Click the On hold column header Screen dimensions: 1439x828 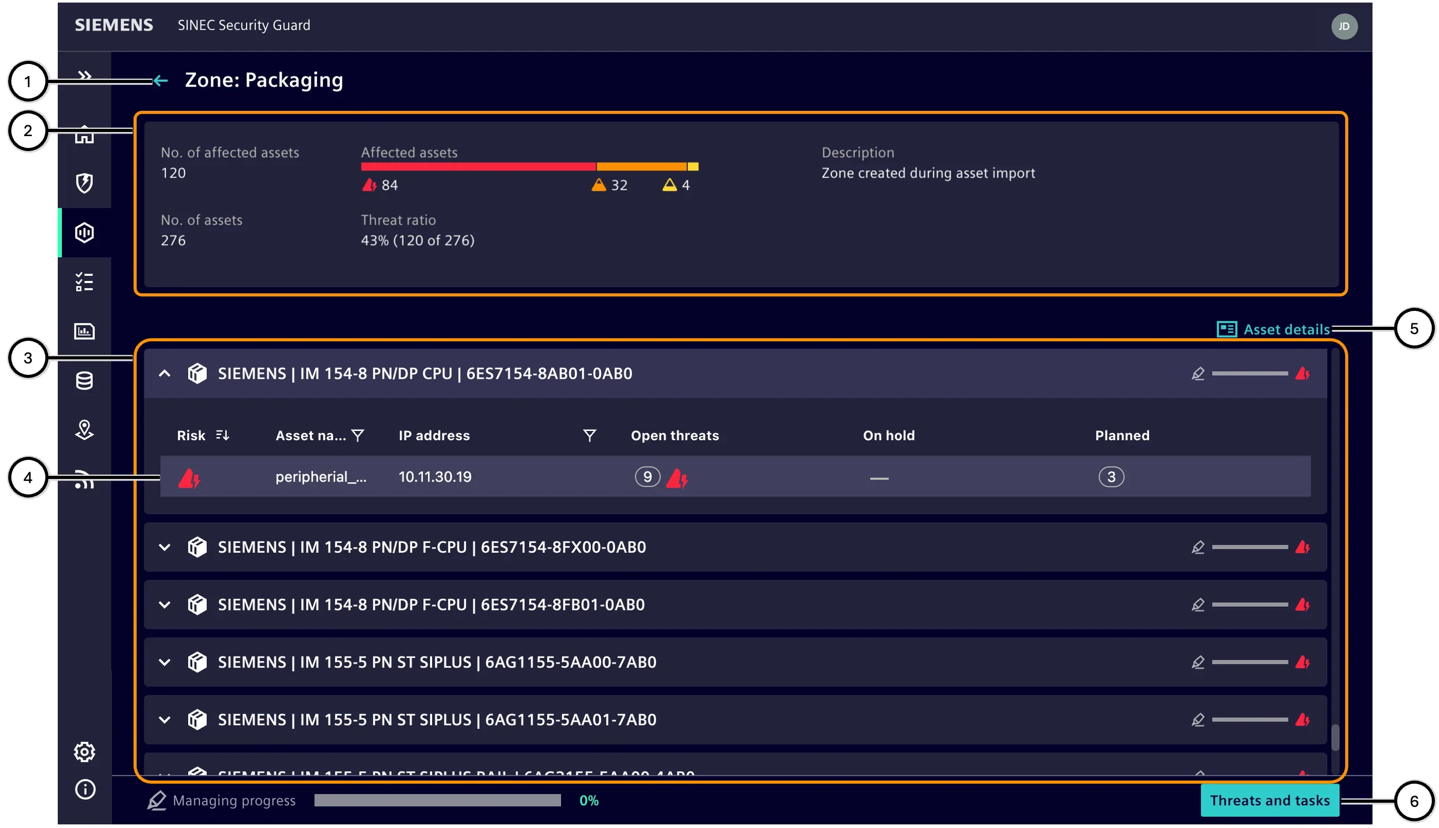pyautogui.click(x=889, y=436)
